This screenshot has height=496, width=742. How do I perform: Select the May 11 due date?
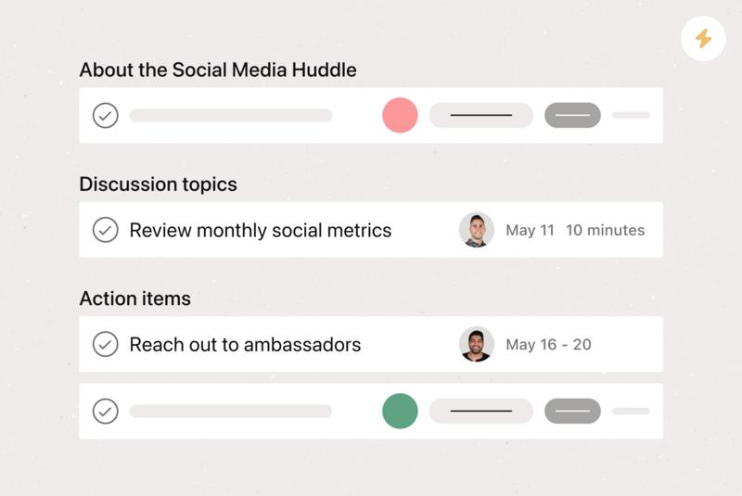click(530, 230)
